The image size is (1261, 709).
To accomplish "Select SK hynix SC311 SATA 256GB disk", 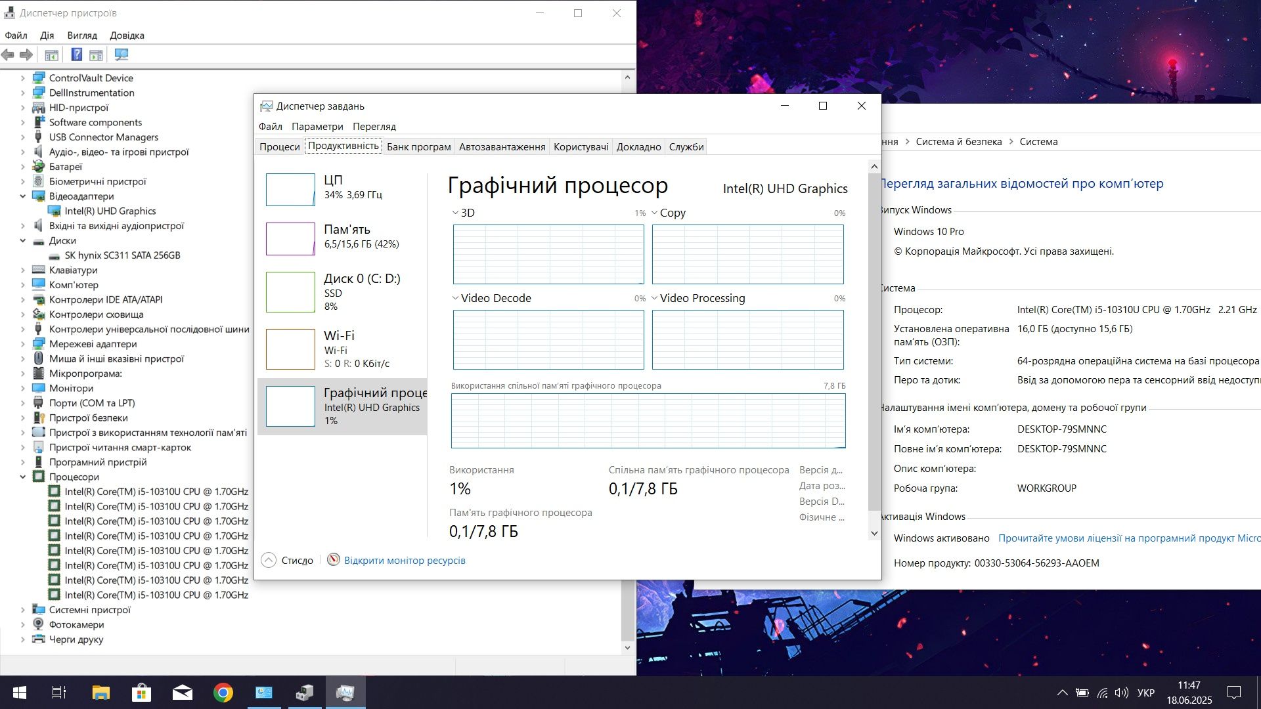I will (122, 255).
